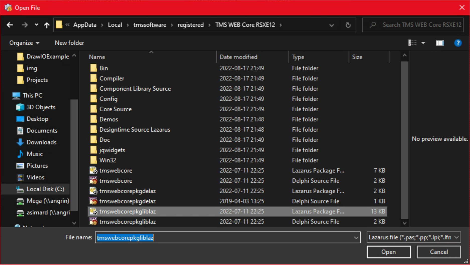Open asimard network drive
This screenshot has height=265, width=470.
click(43, 212)
